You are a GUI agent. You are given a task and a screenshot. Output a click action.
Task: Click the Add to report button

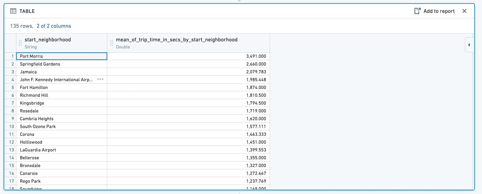435,11
